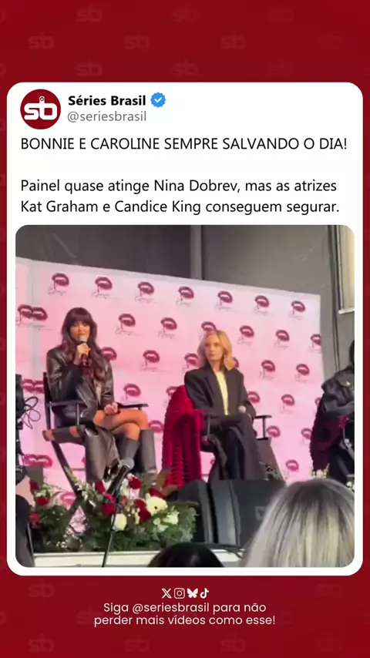Screen dimensions: 370x658
Task: Open the @seriesbrasil handle under the name
Action: [x=106, y=116]
